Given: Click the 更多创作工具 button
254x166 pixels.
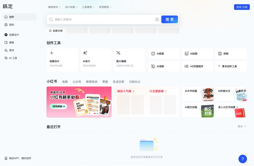Looking at the screenshot, I should click(231, 66).
